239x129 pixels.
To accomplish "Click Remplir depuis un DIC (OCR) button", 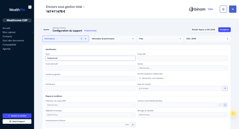I will (x=203, y=30).
